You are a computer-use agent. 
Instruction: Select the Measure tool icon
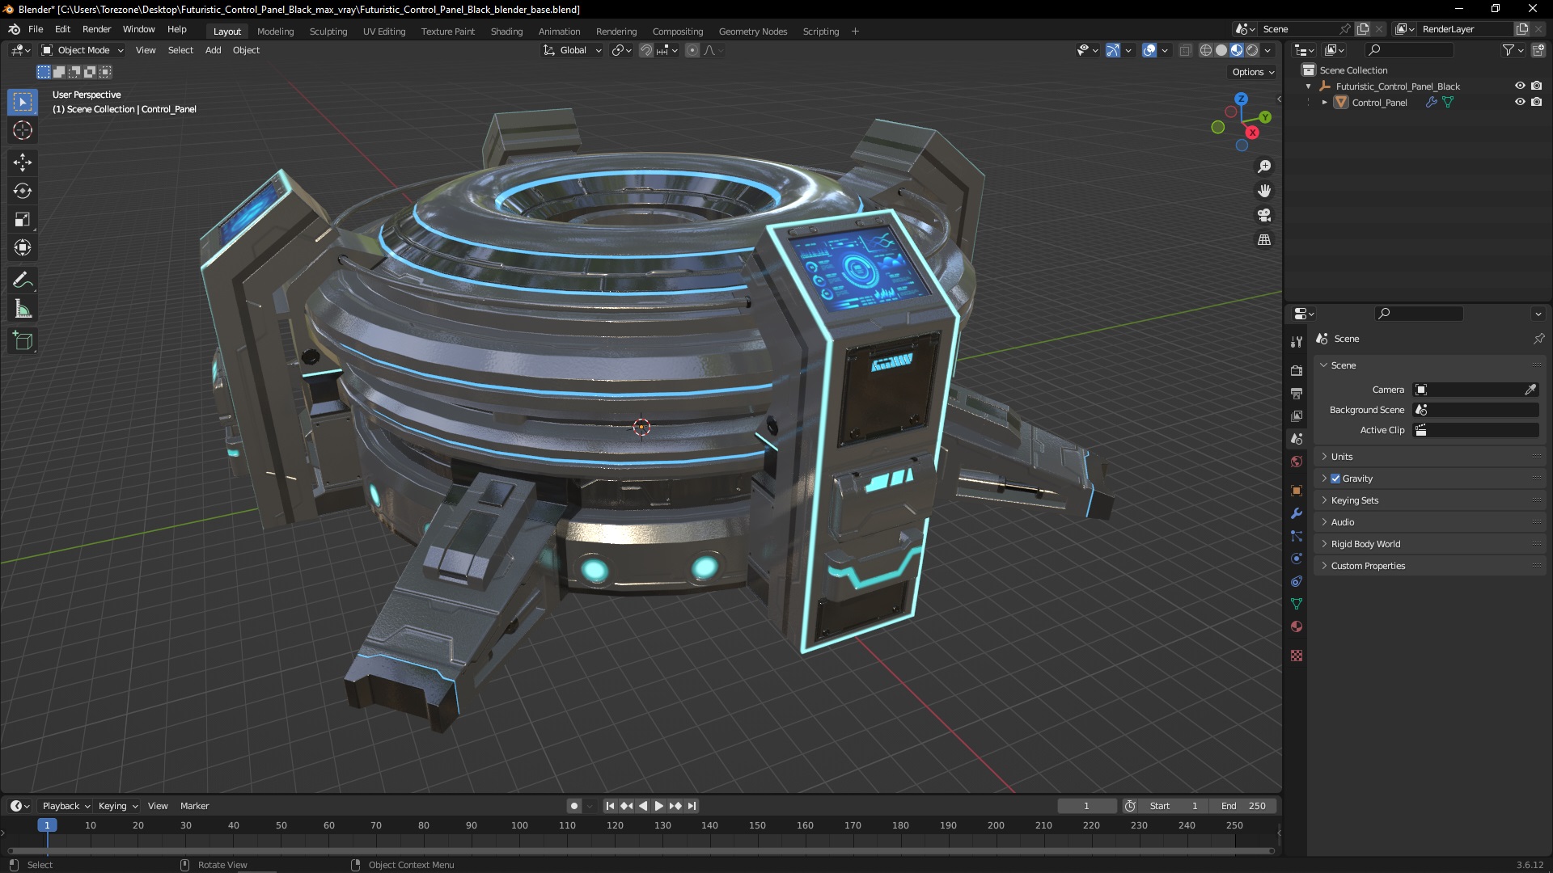pyautogui.click(x=23, y=308)
